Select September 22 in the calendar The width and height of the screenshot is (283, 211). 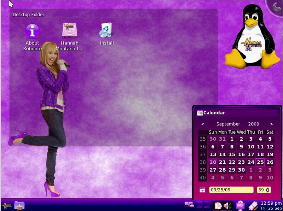pyautogui.click(x=232, y=162)
